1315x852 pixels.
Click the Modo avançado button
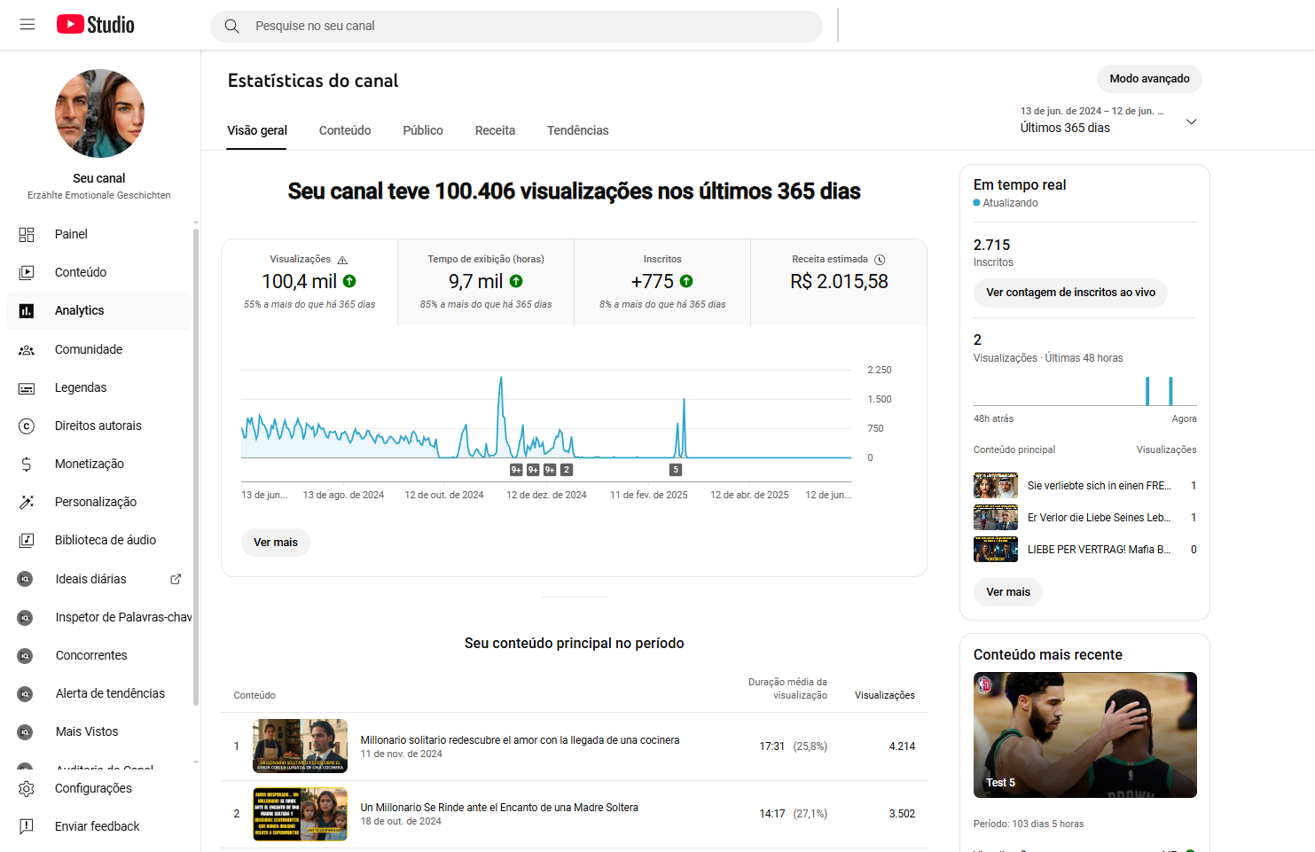coord(1149,79)
